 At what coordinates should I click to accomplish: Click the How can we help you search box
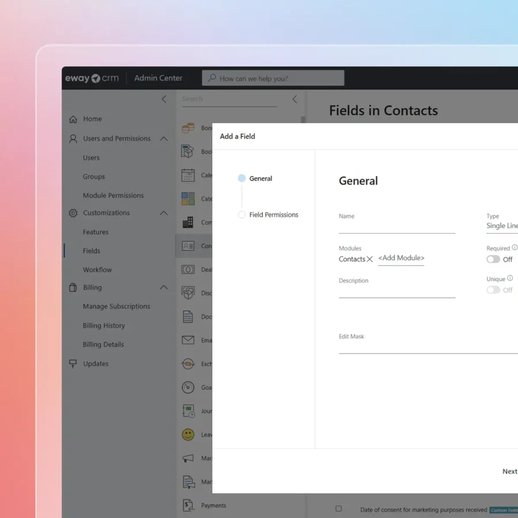(x=273, y=78)
